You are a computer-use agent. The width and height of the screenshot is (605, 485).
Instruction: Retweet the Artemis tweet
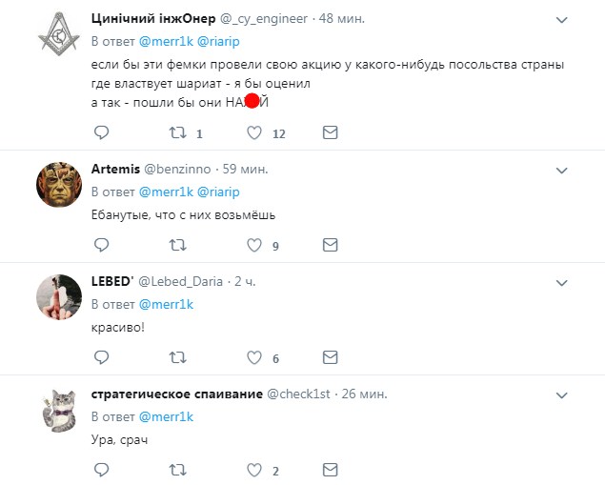[177, 245]
